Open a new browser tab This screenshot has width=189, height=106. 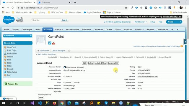[x=75, y=2]
